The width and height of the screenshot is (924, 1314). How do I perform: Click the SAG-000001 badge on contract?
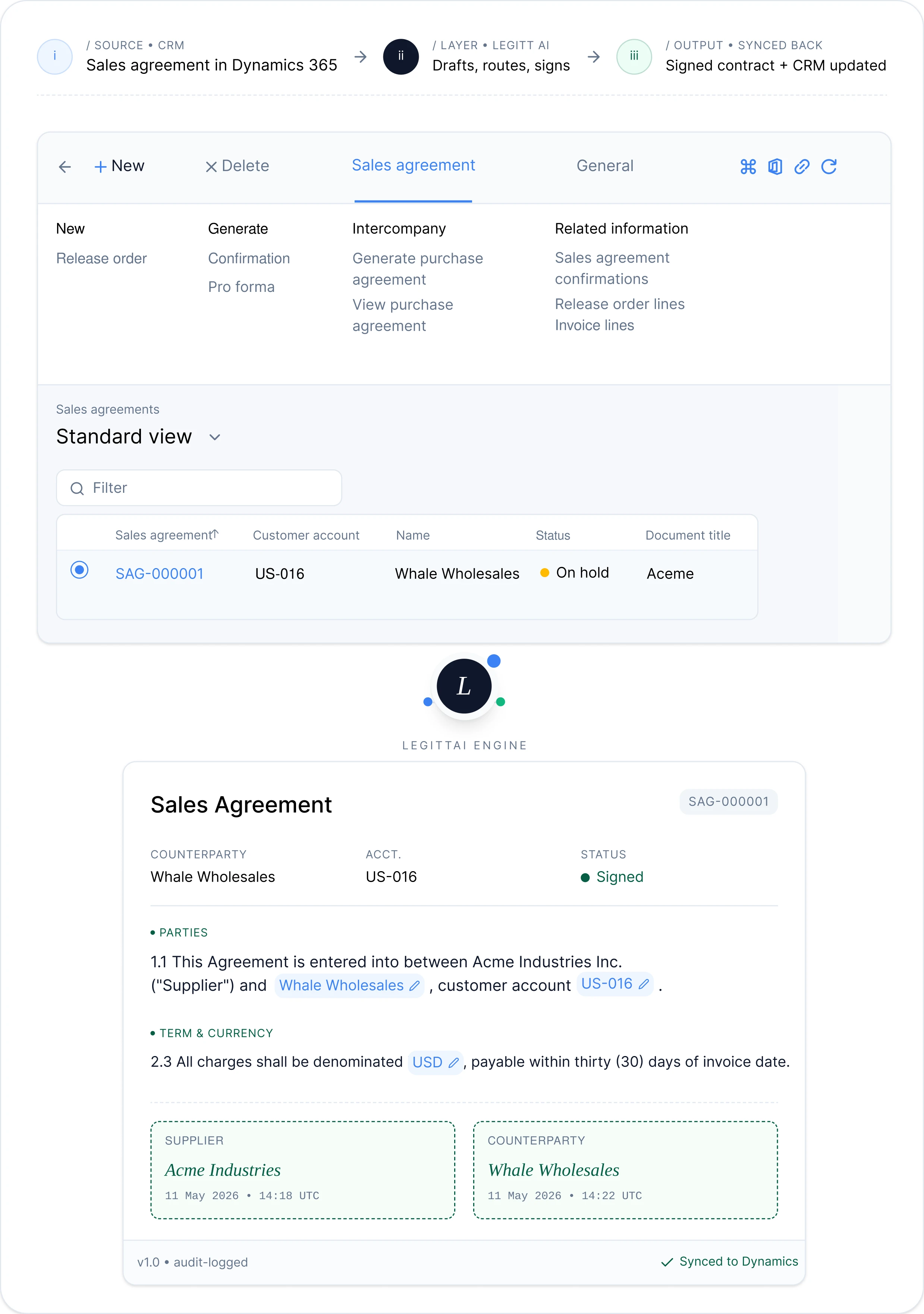728,801
